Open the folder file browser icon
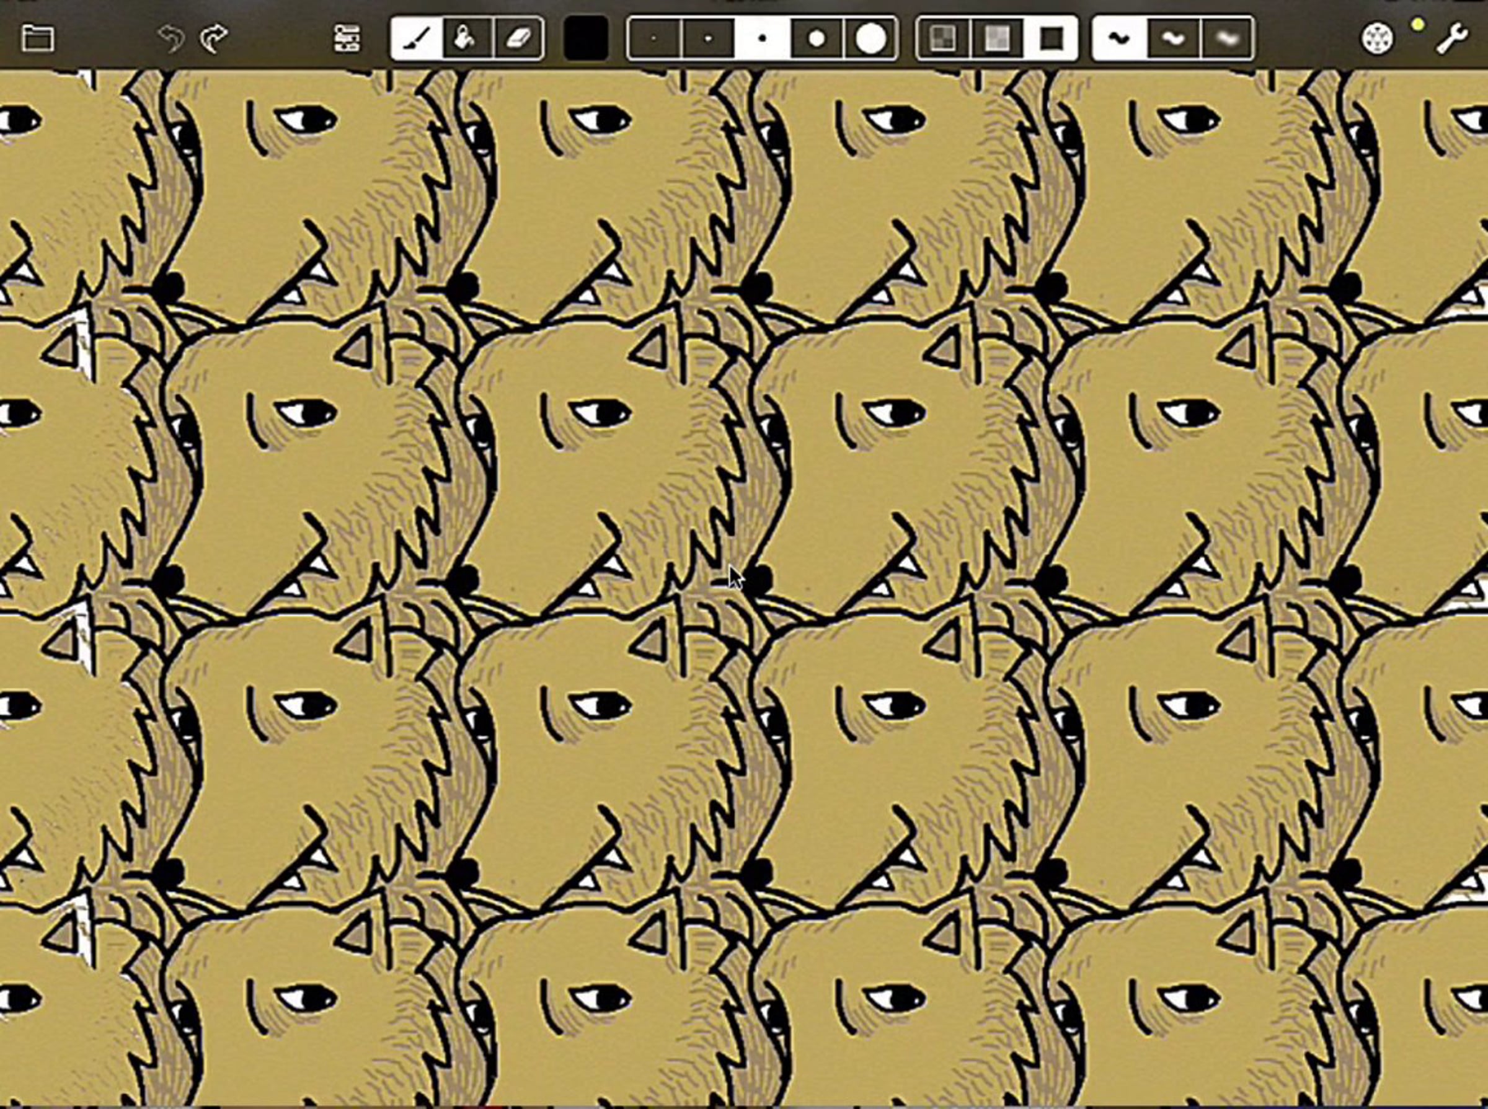The width and height of the screenshot is (1488, 1109). click(38, 38)
